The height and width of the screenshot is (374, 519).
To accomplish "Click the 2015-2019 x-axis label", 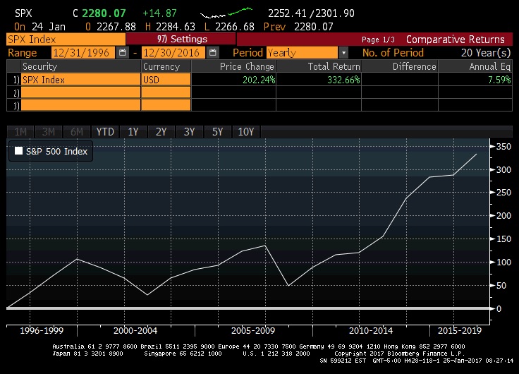I will tap(460, 331).
